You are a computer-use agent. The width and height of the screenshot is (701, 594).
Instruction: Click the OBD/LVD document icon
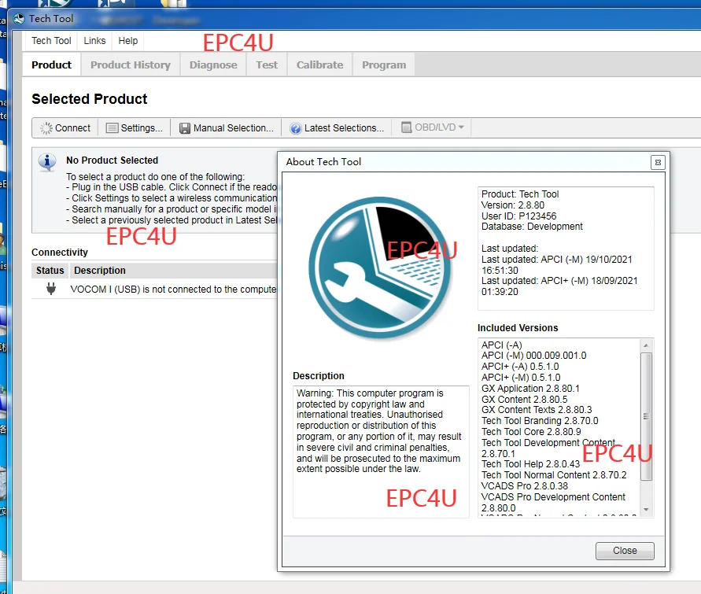407,127
